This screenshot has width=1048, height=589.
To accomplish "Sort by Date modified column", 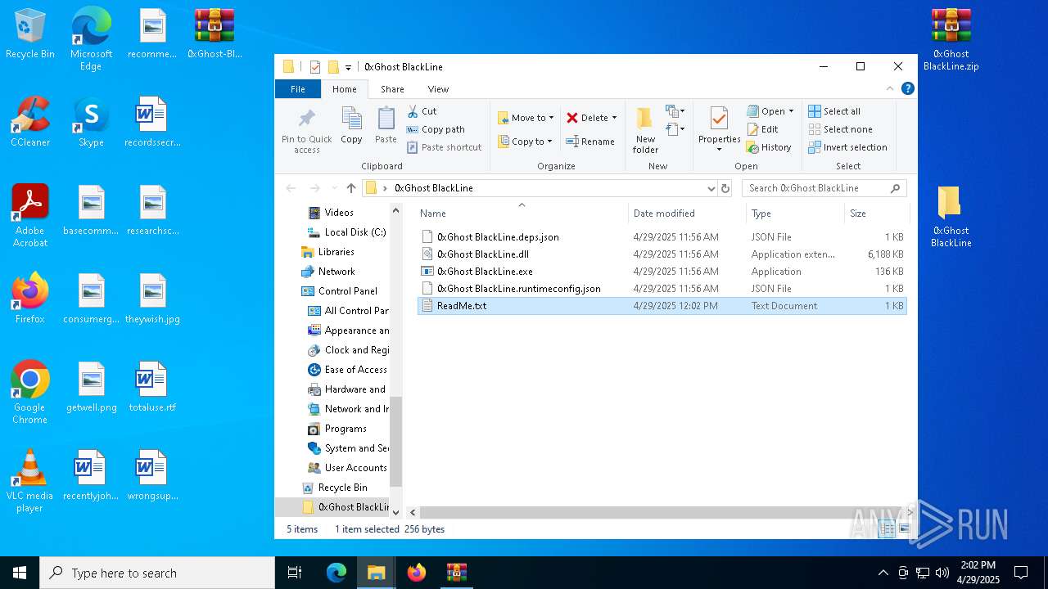I will [x=687, y=214].
